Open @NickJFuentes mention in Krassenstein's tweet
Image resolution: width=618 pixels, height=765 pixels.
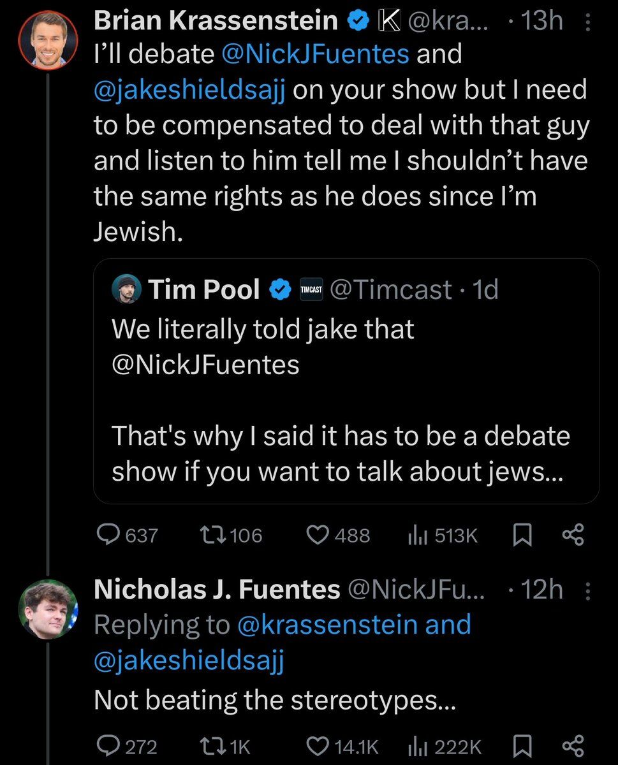point(315,55)
